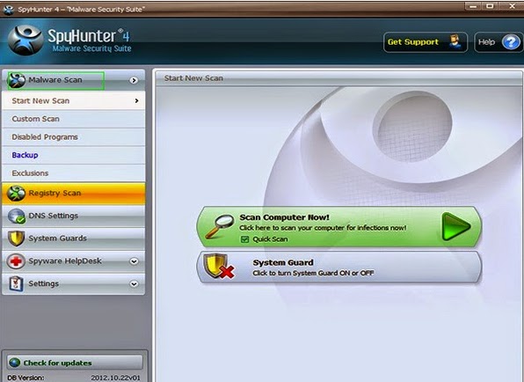This screenshot has height=382, width=524.
Task: Toggle System Guard ON or OFF button
Action: point(339,267)
